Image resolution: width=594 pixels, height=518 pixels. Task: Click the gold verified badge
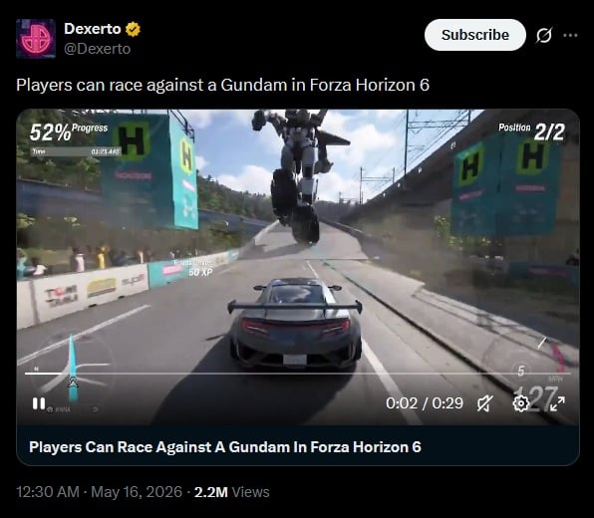click(x=133, y=29)
